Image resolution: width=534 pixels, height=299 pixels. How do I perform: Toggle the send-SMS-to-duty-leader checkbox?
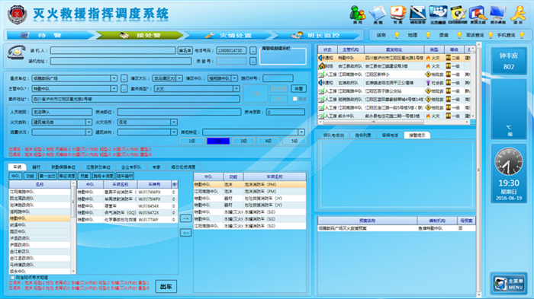coord(13,278)
